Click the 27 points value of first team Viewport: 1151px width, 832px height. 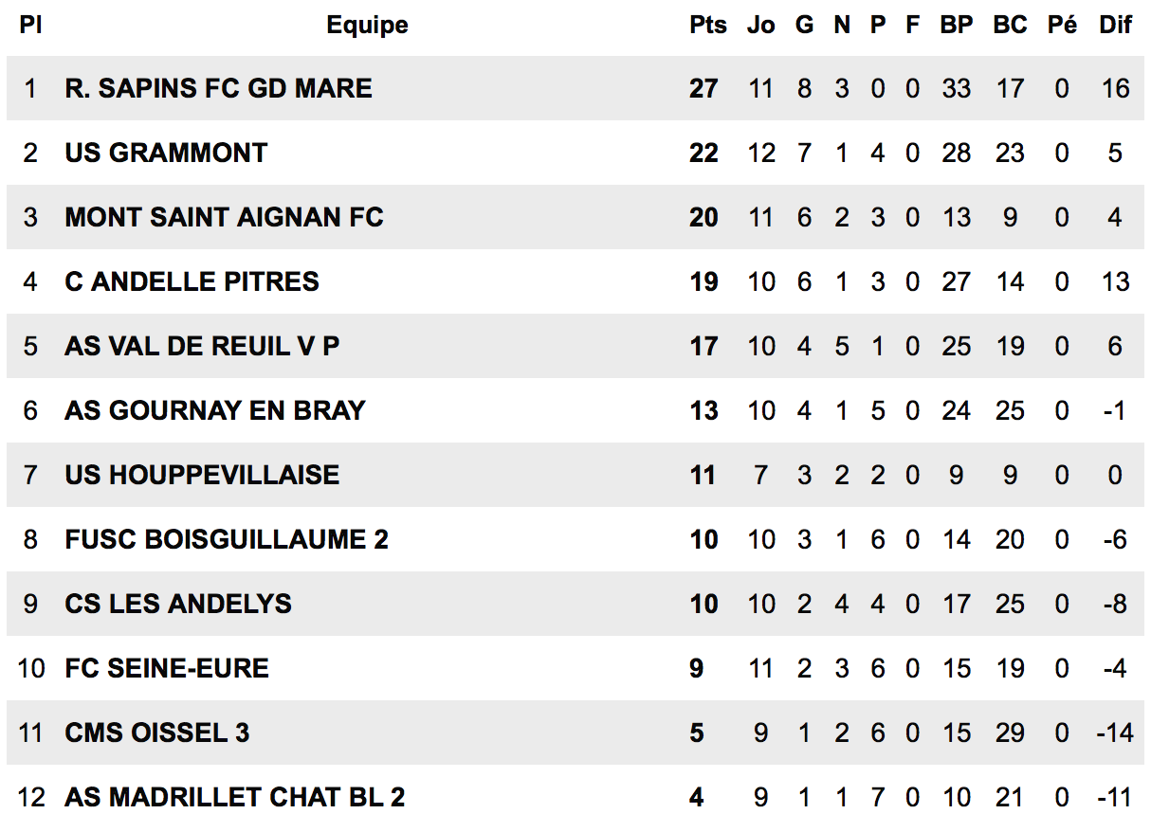pyautogui.click(x=703, y=88)
